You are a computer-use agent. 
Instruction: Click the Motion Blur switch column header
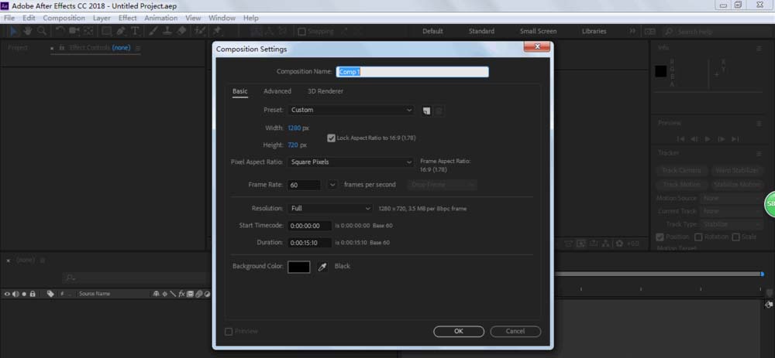pyautogui.click(x=198, y=293)
